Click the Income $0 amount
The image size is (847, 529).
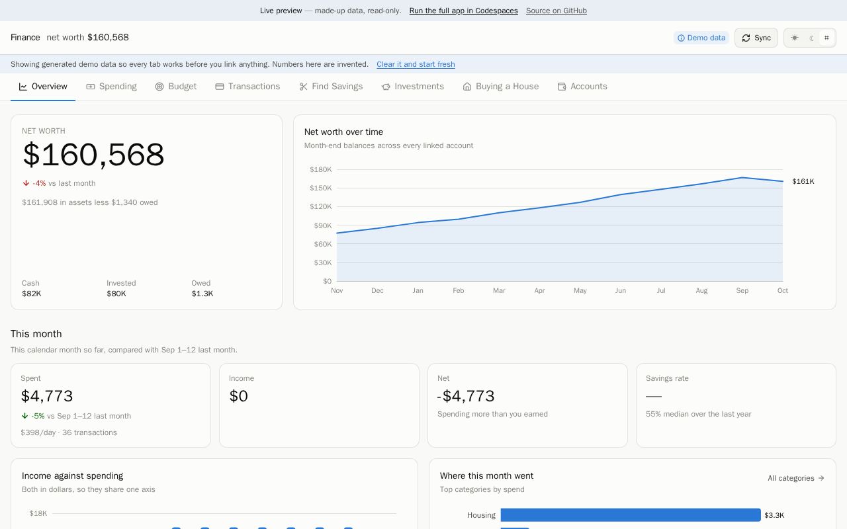click(x=238, y=396)
